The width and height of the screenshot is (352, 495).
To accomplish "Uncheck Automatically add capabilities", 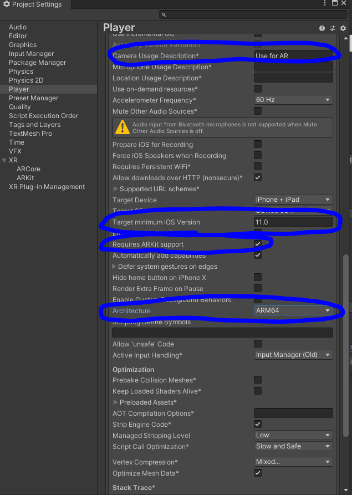I will [x=258, y=255].
